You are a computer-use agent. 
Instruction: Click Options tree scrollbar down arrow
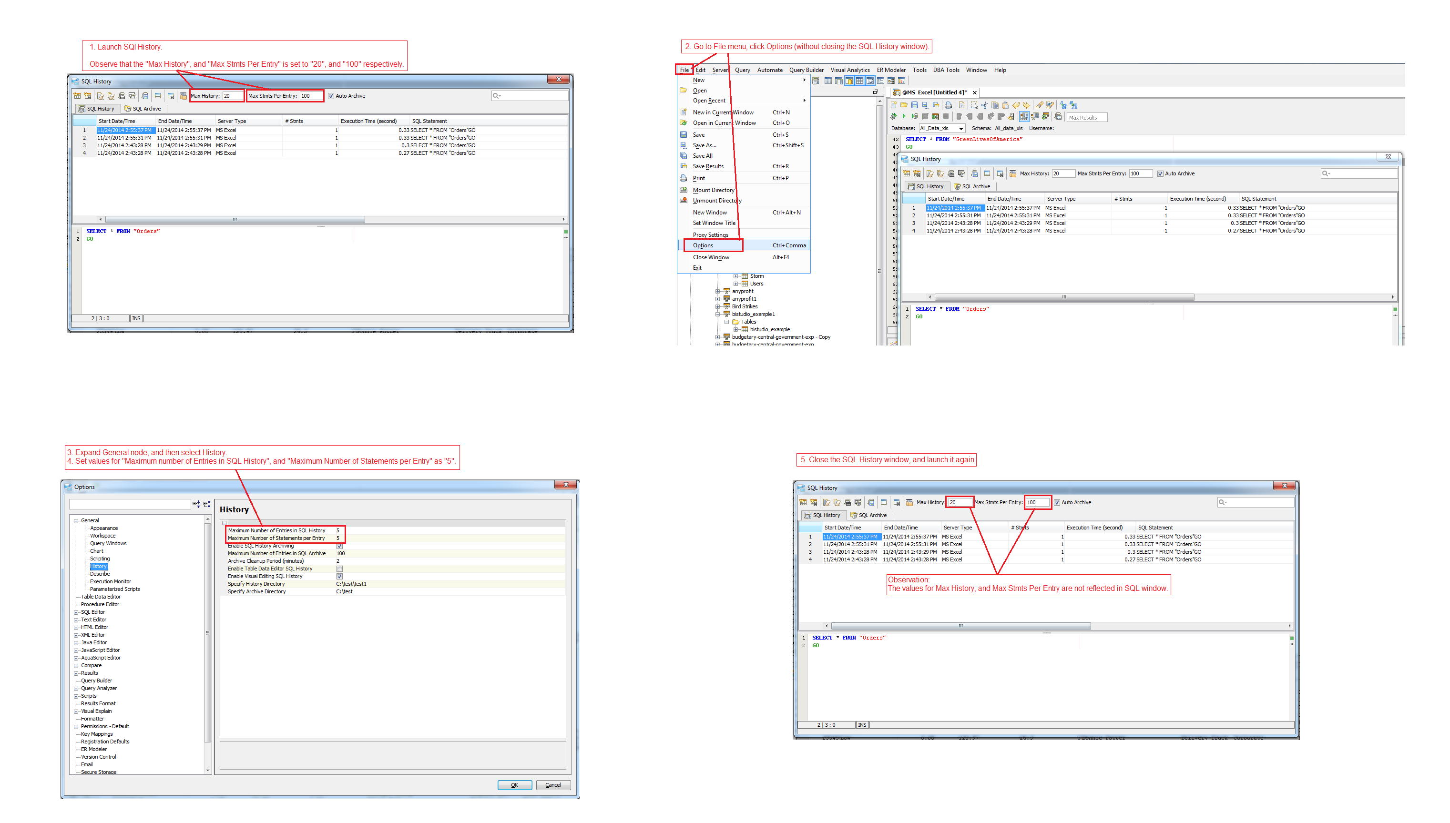click(207, 771)
